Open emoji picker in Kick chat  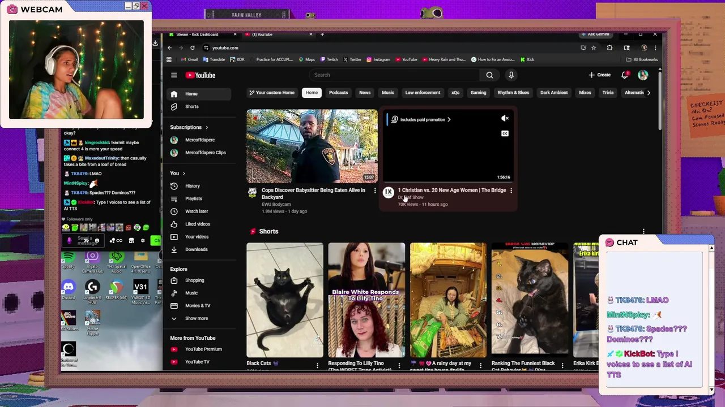(97, 241)
